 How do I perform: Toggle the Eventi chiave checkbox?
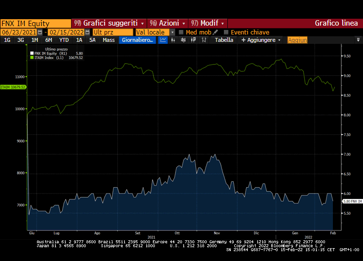(x=226, y=32)
